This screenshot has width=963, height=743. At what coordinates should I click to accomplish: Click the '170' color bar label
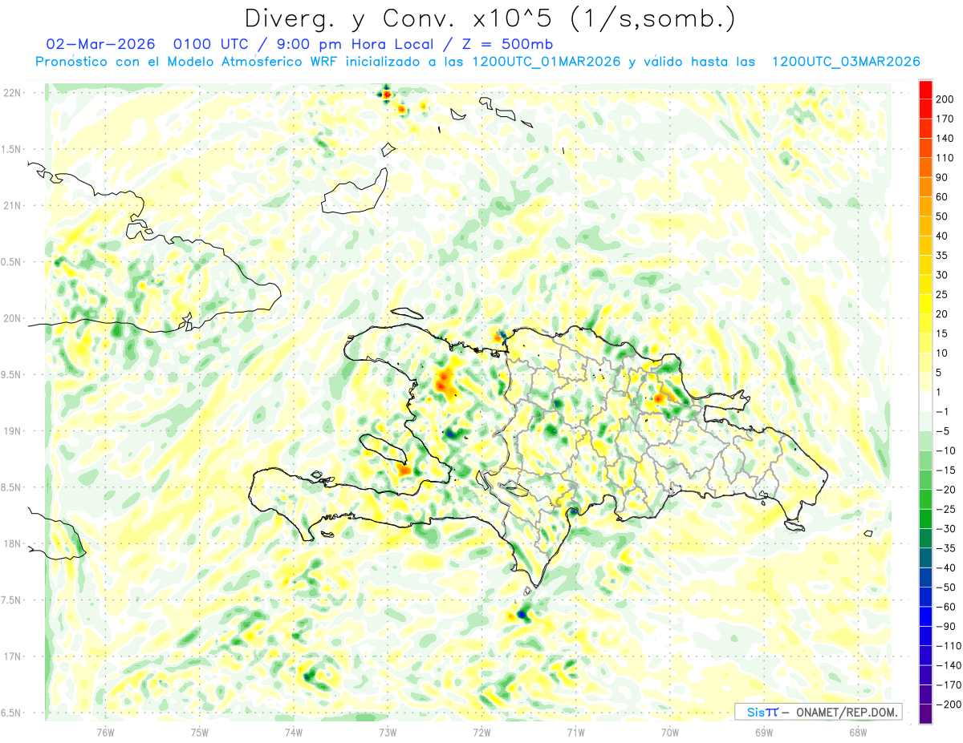[x=946, y=119]
